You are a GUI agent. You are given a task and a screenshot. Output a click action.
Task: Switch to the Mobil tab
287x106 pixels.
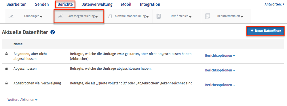coord(126,4)
